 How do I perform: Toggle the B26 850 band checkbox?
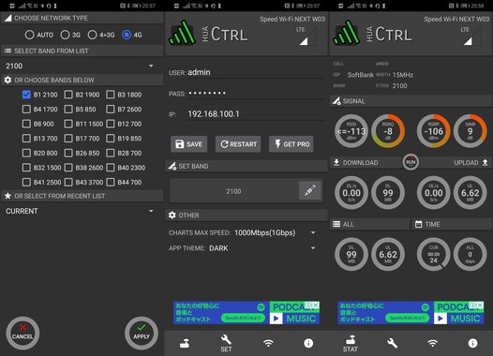click(x=68, y=153)
